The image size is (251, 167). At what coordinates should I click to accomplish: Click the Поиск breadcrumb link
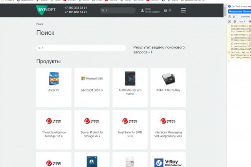click(40, 24)
